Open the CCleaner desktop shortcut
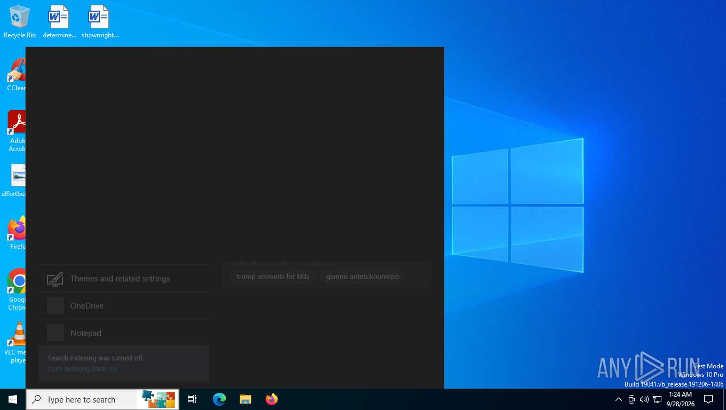The height and width of the screenshot is (410, 726). 16,75
